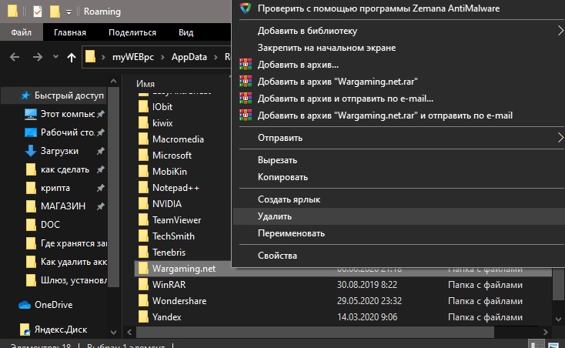This screenshot has width=565, height=348.
Task: Click the Macromedia folder icon
Action: tap(143, 139)
